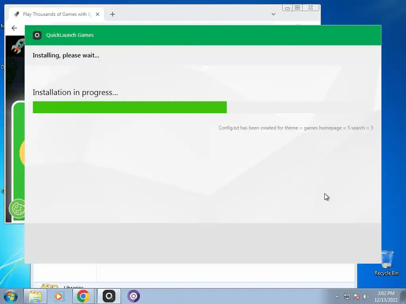Launch Windows Media Player from taskbar

(59, 296)
